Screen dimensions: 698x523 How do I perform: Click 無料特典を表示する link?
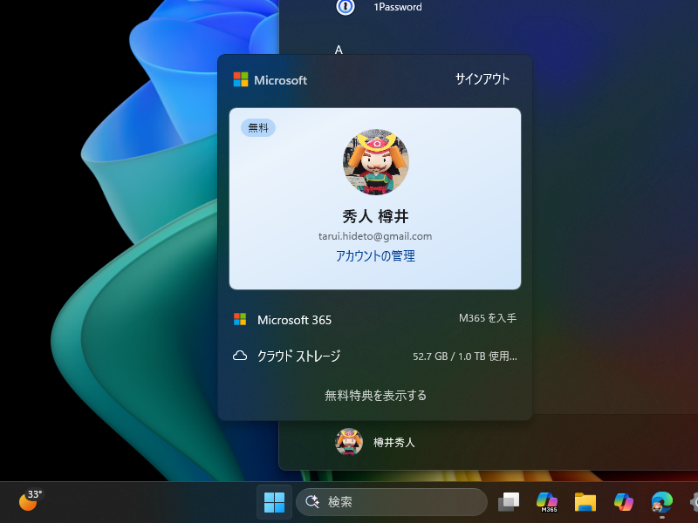tap(375, 395)
